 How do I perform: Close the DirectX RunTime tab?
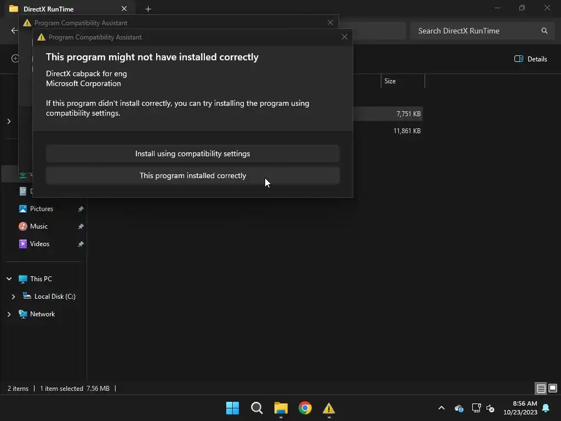pyautogui.click(x=124, y=9)
